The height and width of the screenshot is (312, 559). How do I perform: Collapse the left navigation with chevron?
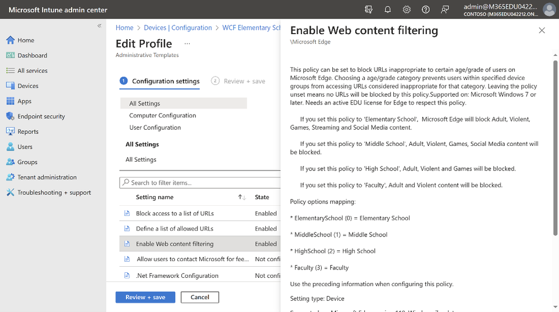click(100, 26)
